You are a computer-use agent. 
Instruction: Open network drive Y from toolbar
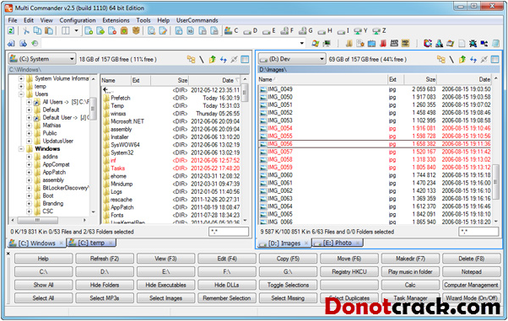(x=361, y=30)
